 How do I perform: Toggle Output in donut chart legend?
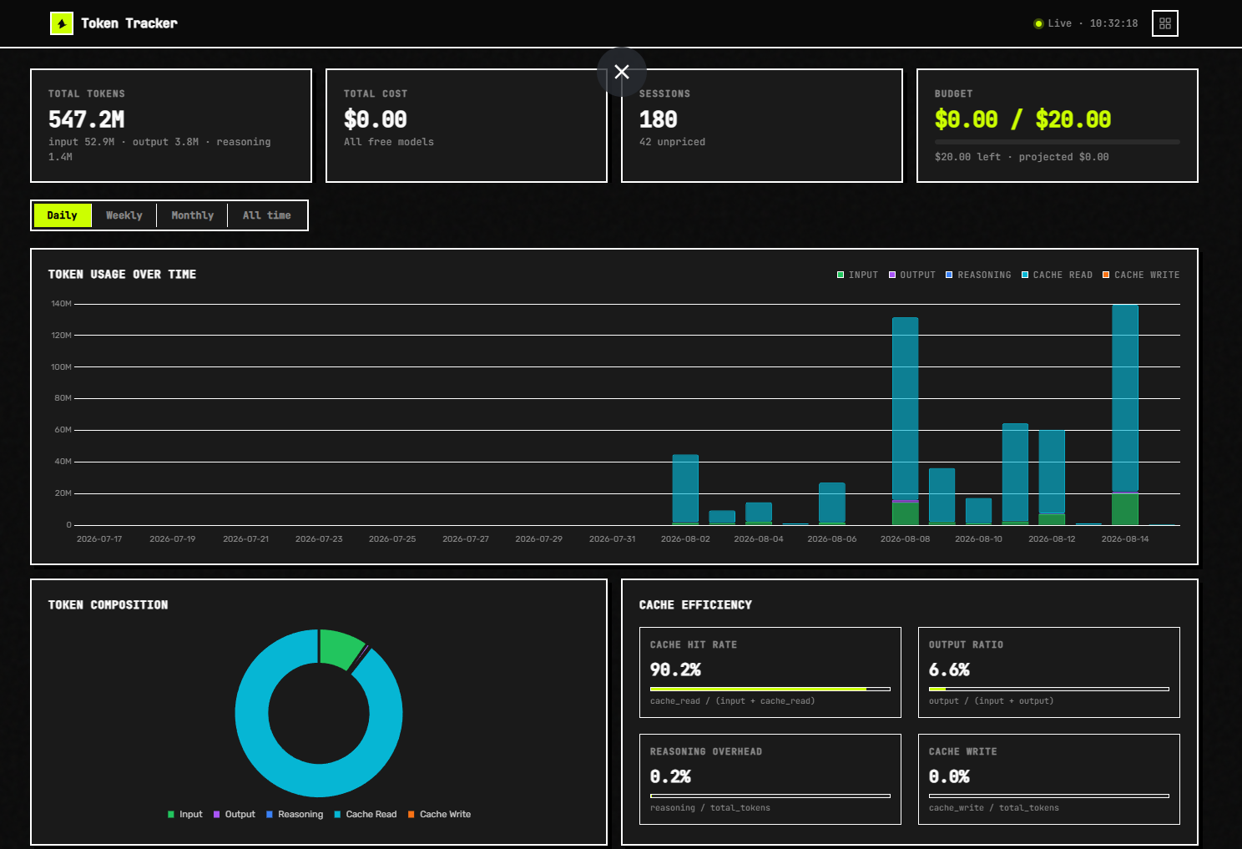click(235, 814)
